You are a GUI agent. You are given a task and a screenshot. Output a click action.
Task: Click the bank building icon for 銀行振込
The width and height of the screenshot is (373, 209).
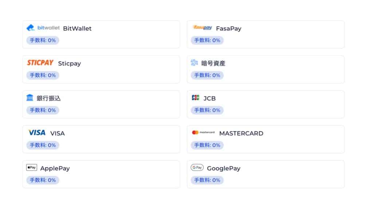pyautogui.click(x=30, y=98)
